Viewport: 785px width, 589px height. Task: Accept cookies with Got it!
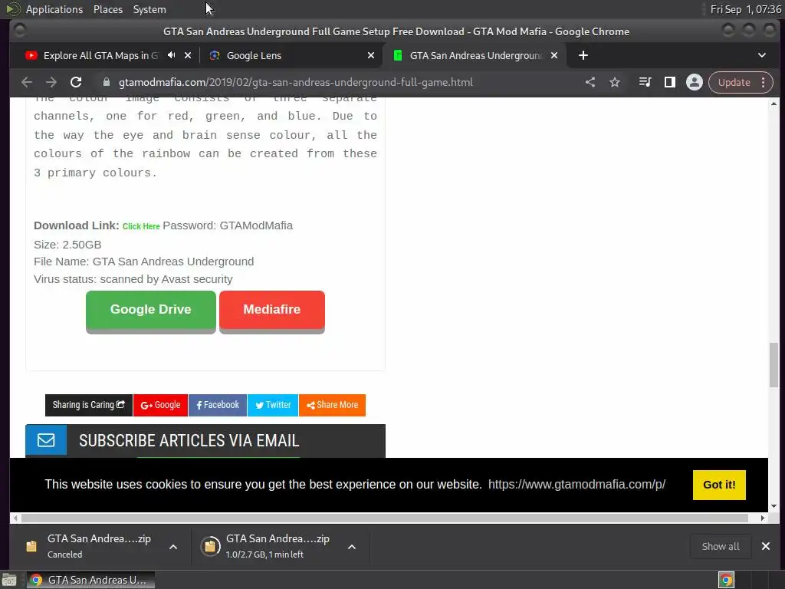coord(719,485)
